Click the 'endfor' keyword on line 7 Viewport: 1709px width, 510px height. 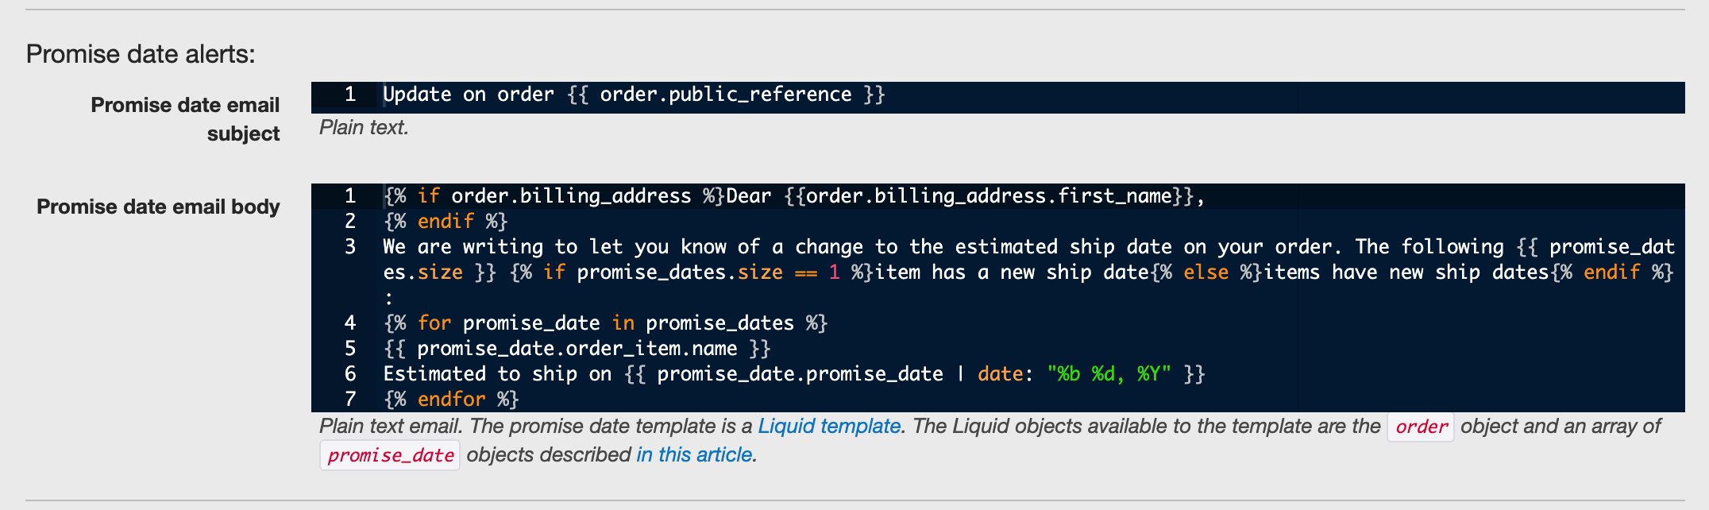click(x=451, y=400)
